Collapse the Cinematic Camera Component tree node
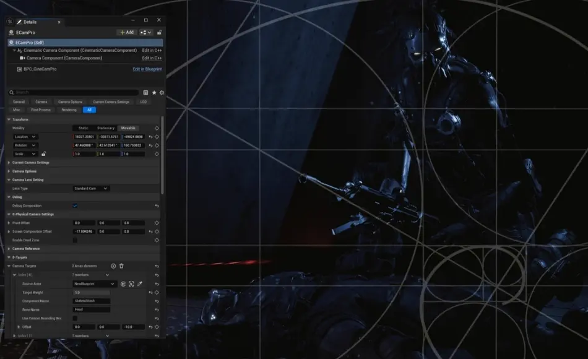588x359 pixels. tap(14, 50)
